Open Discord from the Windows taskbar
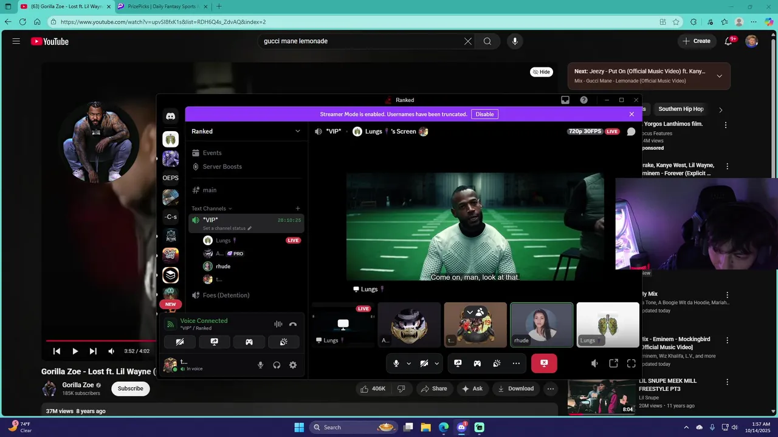The height and width of the screenshot is (437, 778). [x=461, y=427]
